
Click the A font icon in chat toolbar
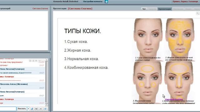(x=41, y=109)
